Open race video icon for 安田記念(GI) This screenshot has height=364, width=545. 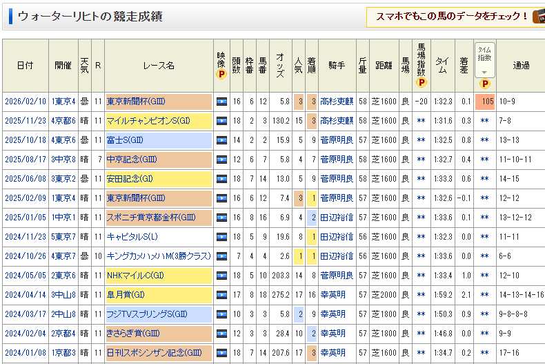coord(221,179)
